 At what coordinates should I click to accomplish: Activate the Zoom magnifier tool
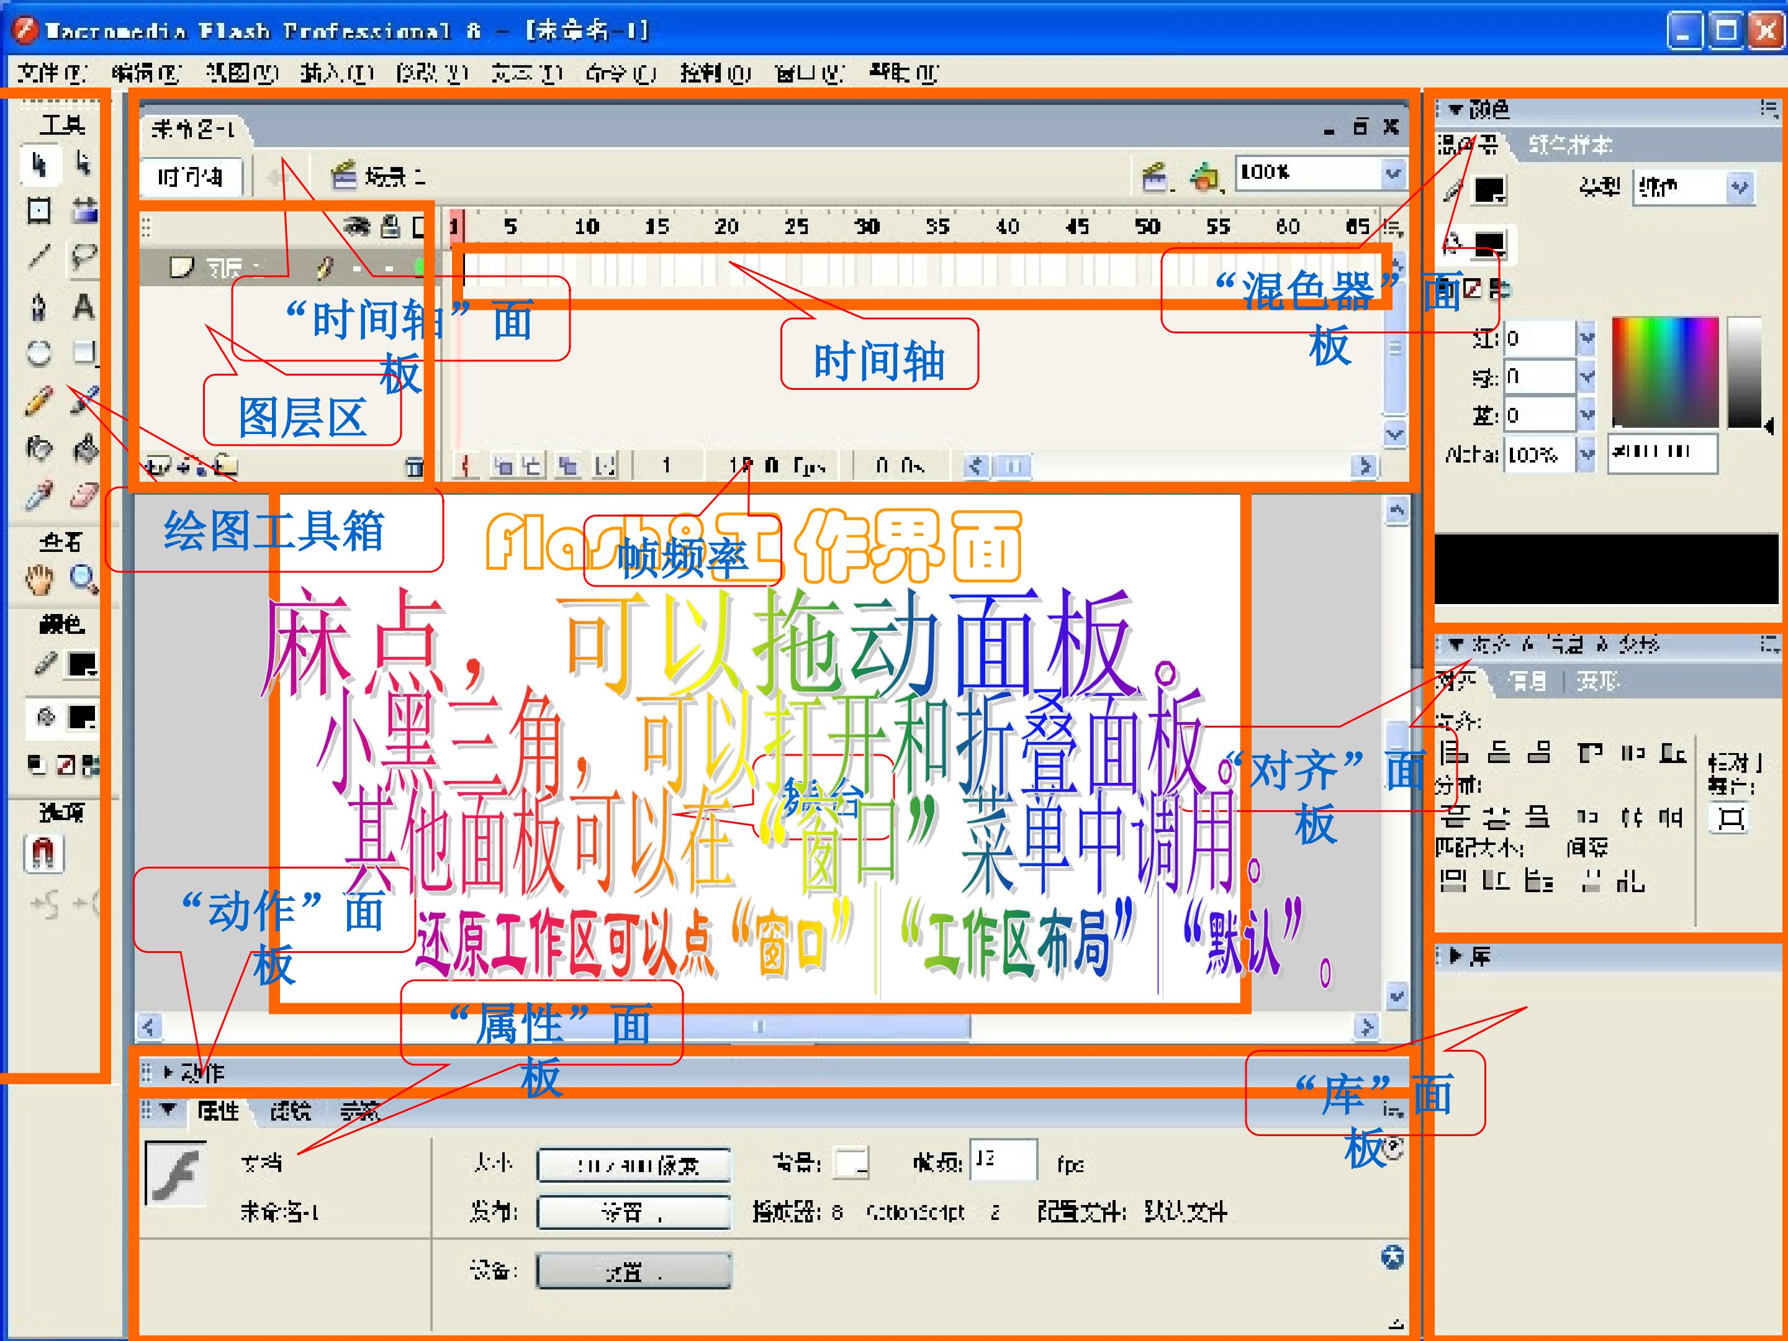click(83, 579)
